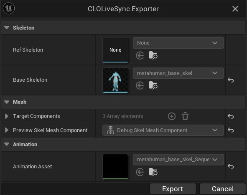Browse to Ref Skeleton in Content Browser
The height and width of the screenshot is (195, 247).
click(x=153, y=55)
